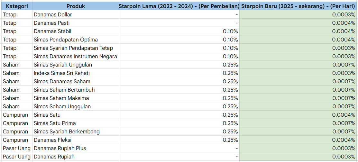
Task: Click the Starpoin Lama column header
Action: (x=179, y=6)
